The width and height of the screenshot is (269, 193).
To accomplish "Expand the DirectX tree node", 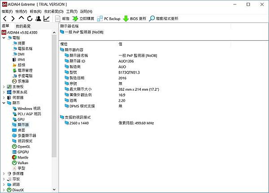I will click(4, 190).
